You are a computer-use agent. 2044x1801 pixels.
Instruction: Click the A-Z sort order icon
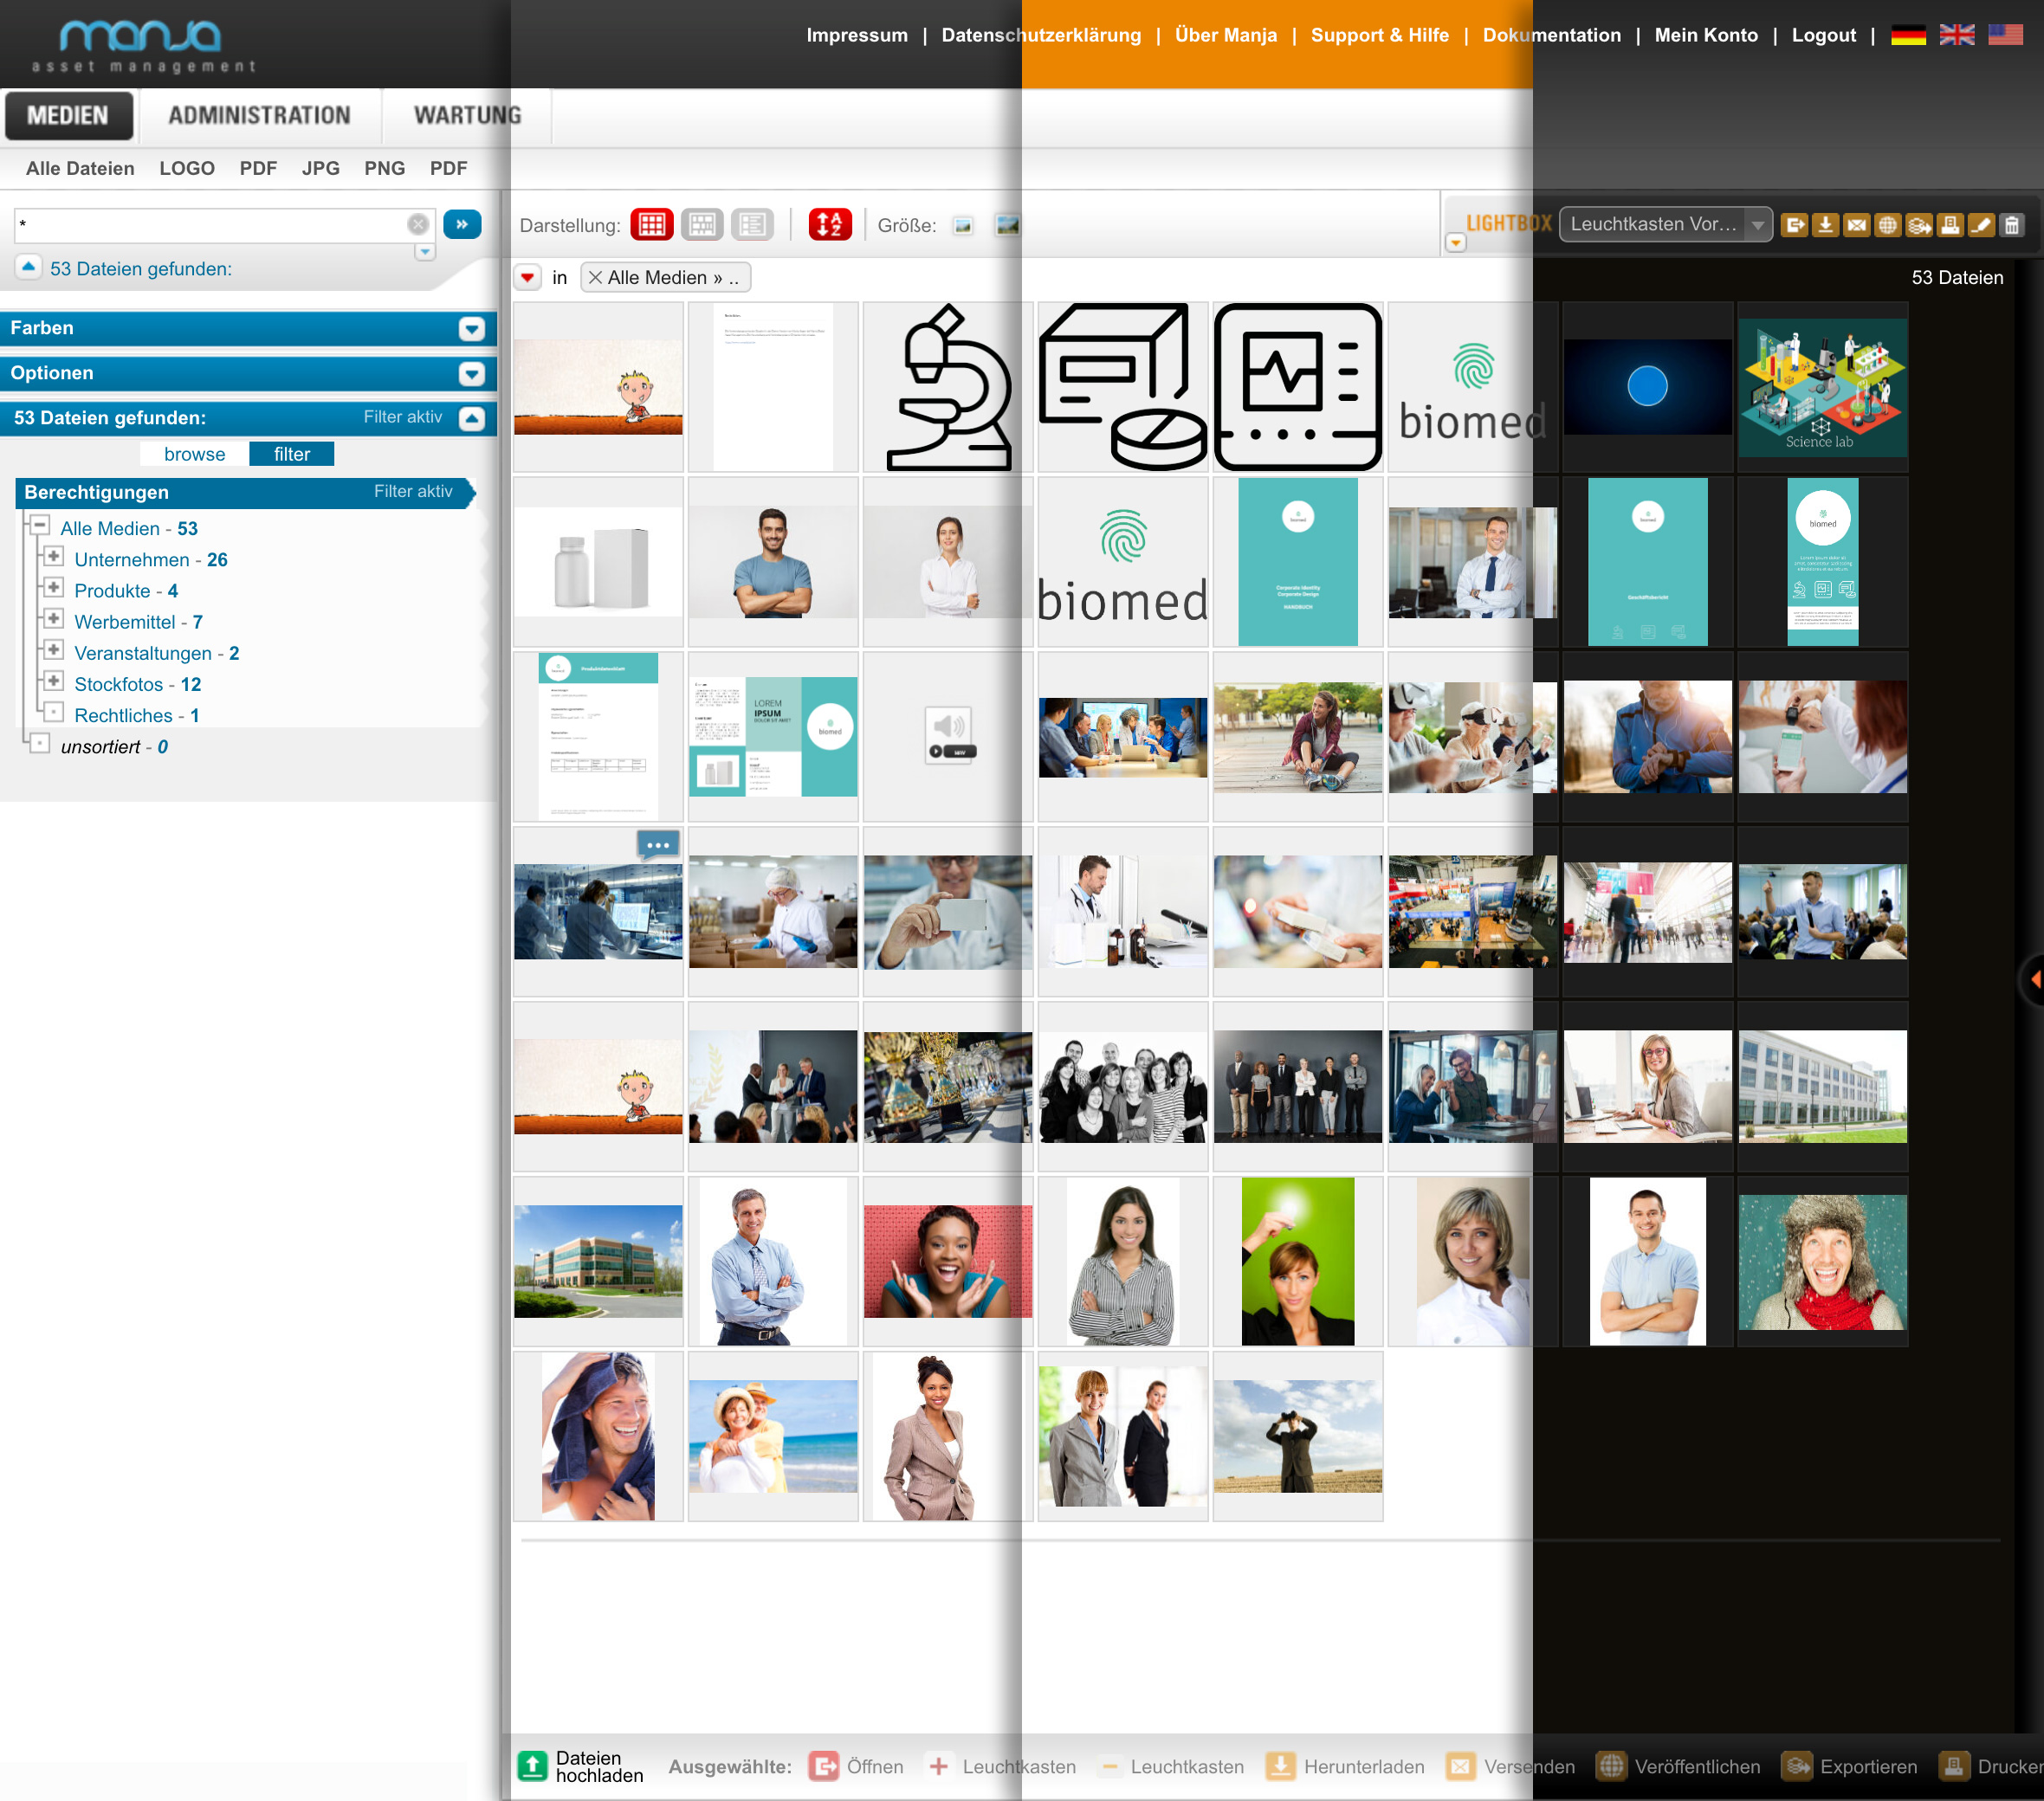click(829, 224)
